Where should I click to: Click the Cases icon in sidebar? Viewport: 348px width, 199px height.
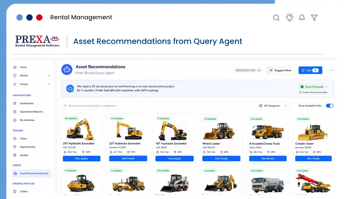point(15,138)
